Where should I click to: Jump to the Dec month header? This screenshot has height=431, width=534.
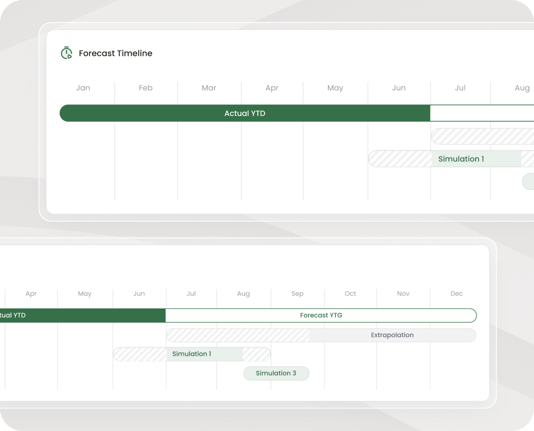tap(456, 294)
